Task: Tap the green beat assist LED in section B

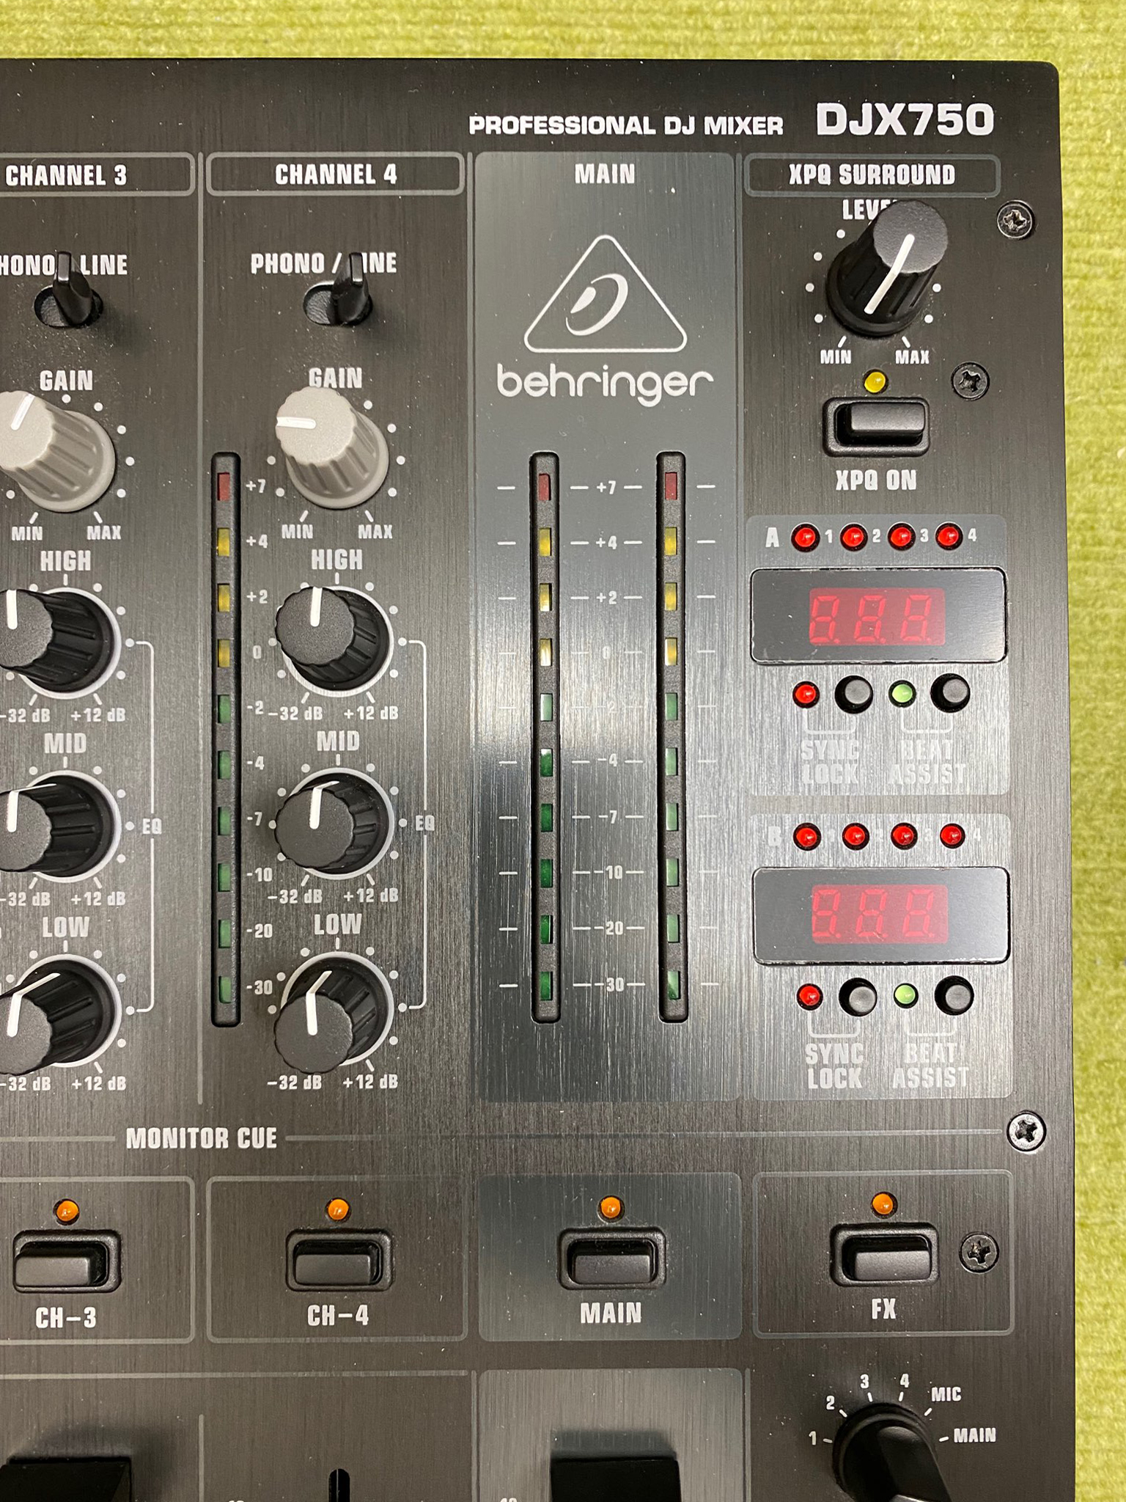Action: pos(906,996)
